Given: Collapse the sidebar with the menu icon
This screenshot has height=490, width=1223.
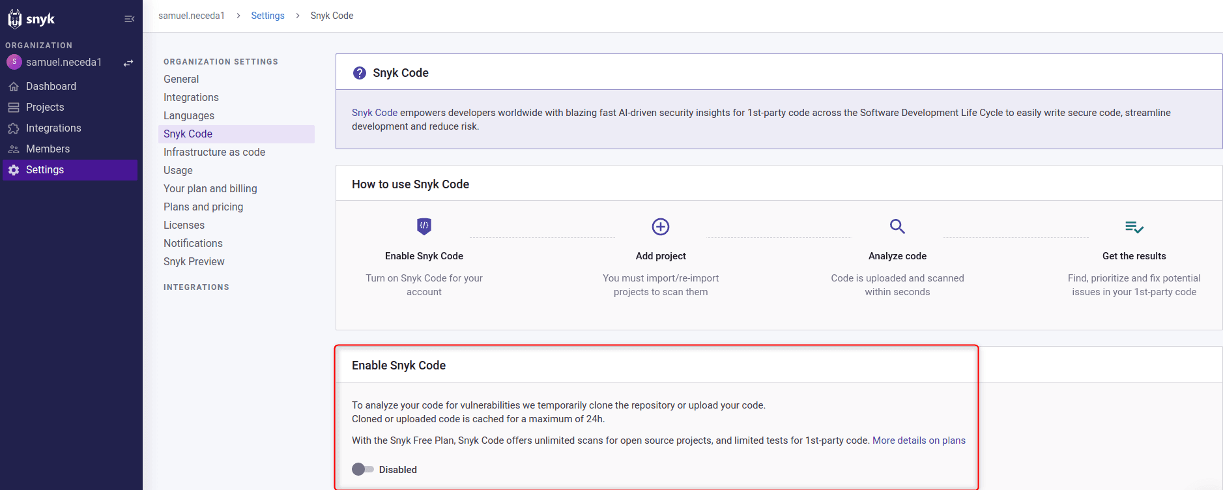Looking at the screenshot, I should tap(129, 19).
